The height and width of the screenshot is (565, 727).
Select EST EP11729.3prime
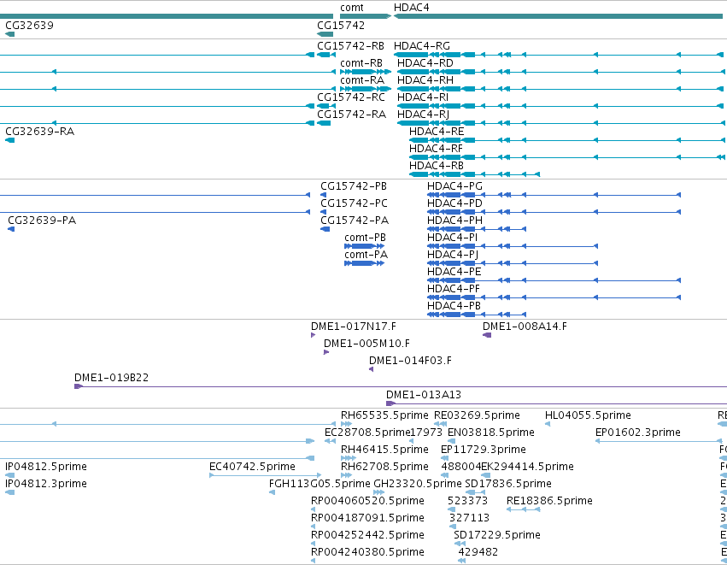click(x=484, y=450)
